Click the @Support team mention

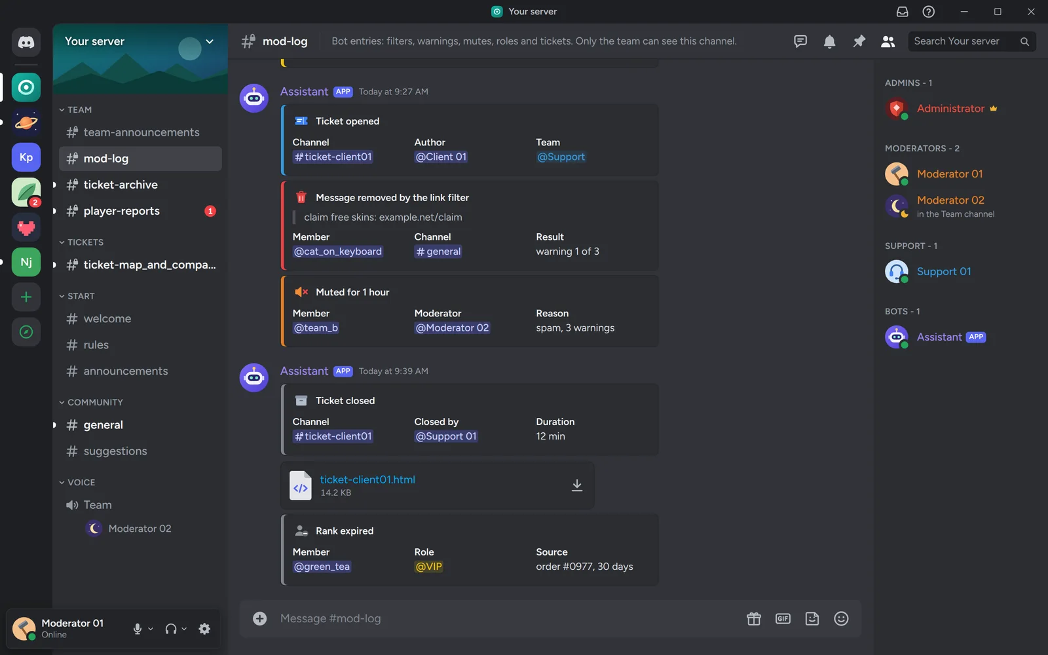point(561,157)
